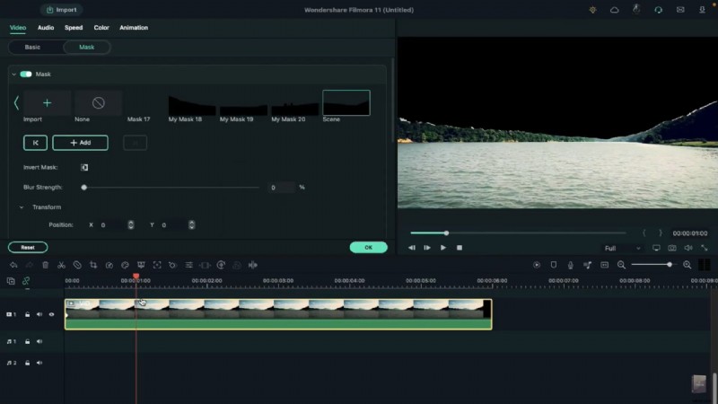The image size is (718, 404).
Task: Click the redo arrow in the timeline toolbar
Action: [30, 265]
